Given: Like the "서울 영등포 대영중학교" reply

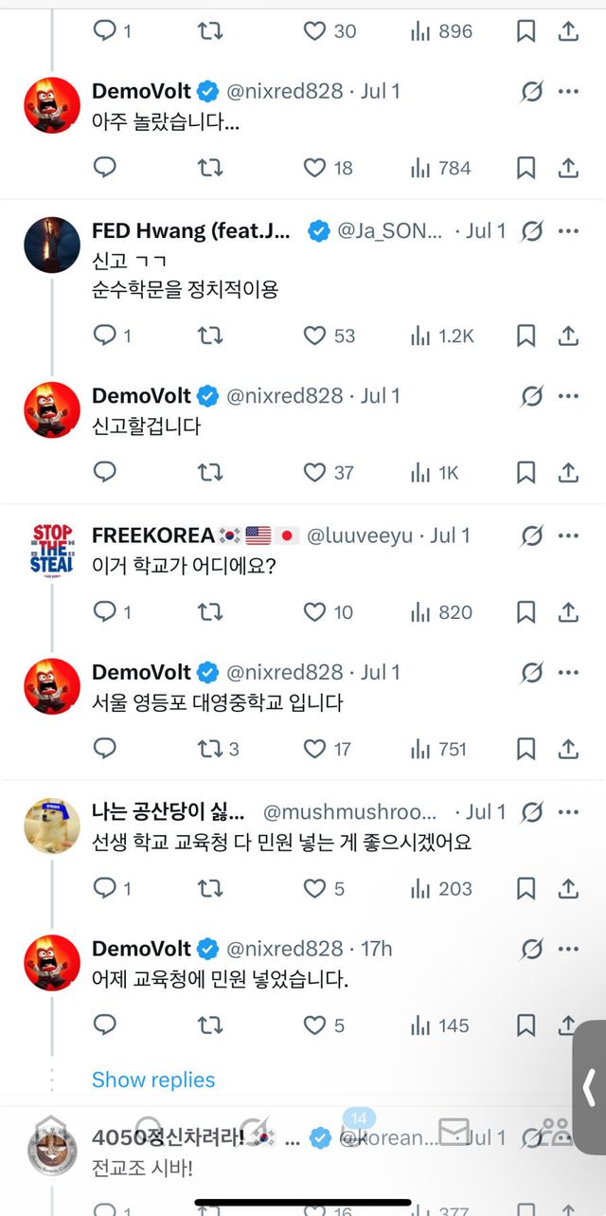Looking at the screenshot, I should tap(313, 749).
